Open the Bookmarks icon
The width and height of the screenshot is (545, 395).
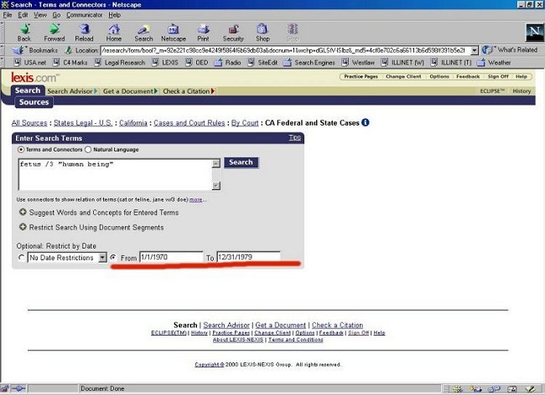coord(18,50)
